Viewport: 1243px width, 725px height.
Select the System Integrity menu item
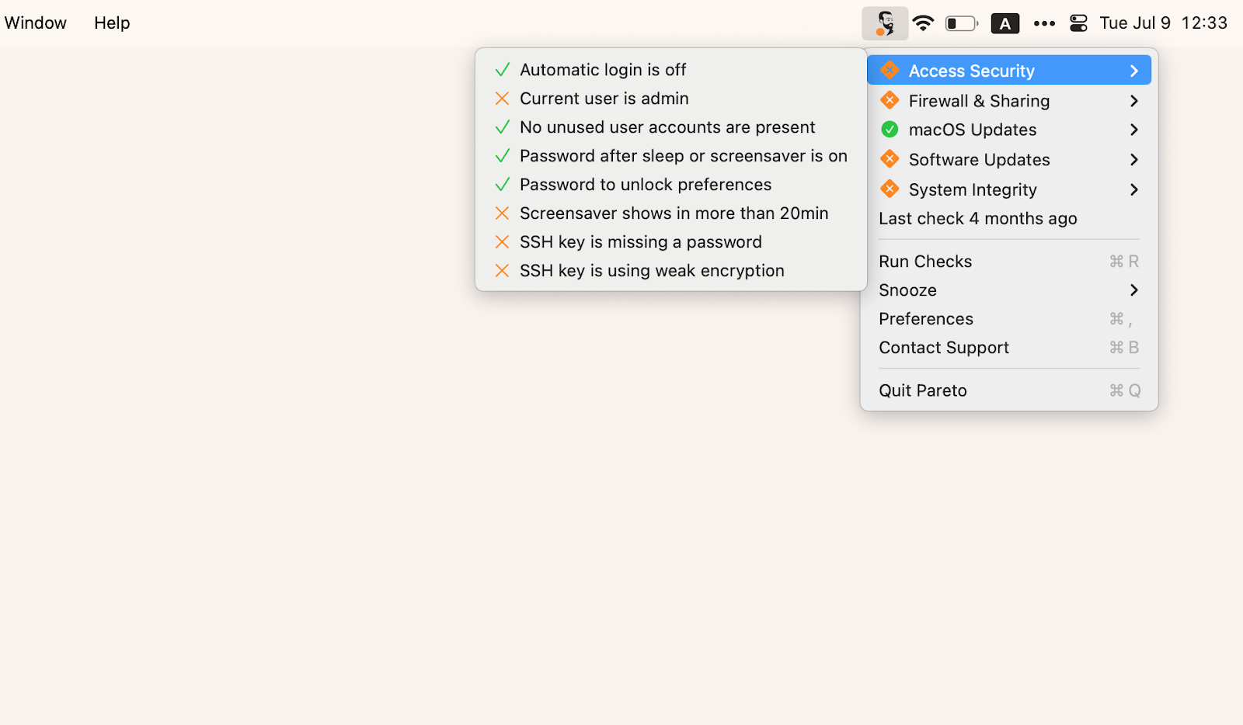coord(1009,189)
